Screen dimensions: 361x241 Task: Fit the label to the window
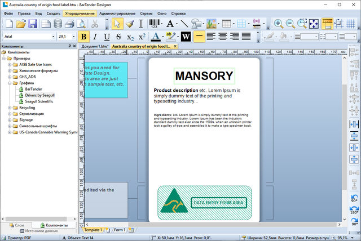314,24
